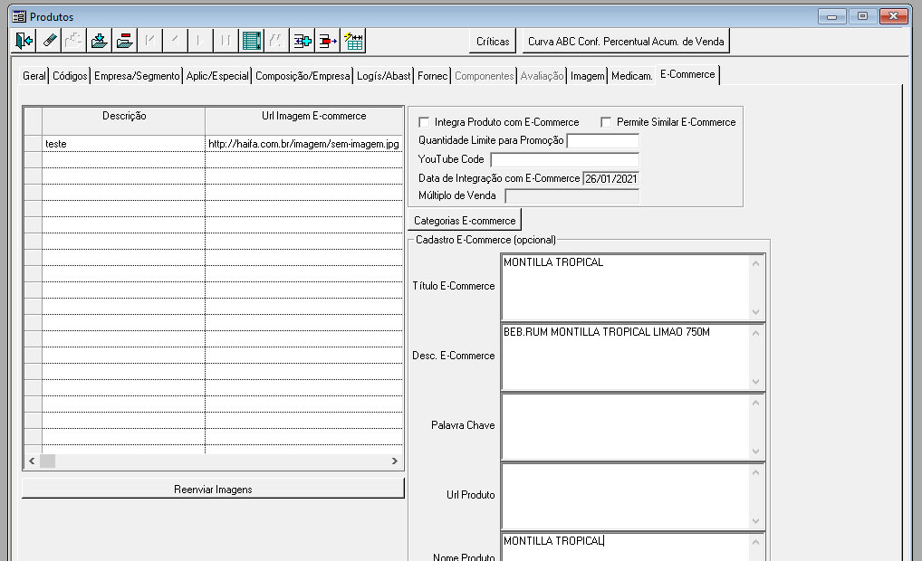Image resolution: width=922 pixels, height=561 pixels.
Task: Click the Descrição column header
Action: 123,120
